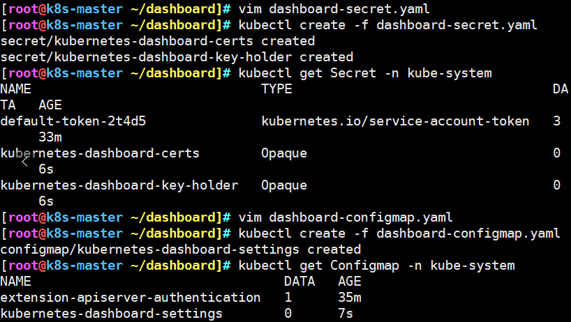Click the 'vim dashboard-secret.yaml' command text
This screenshot has height=322, width=571.
pos(334,9)
